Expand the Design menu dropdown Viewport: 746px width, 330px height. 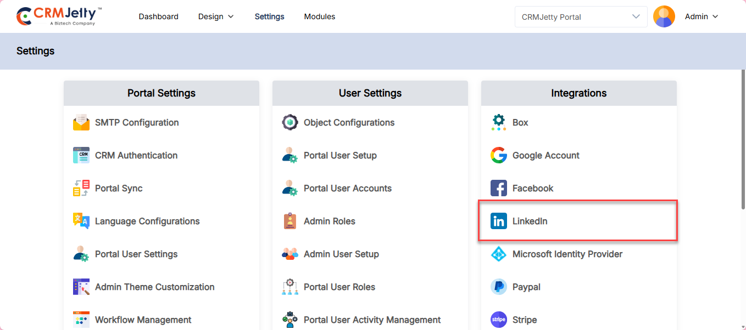point(216,16)
